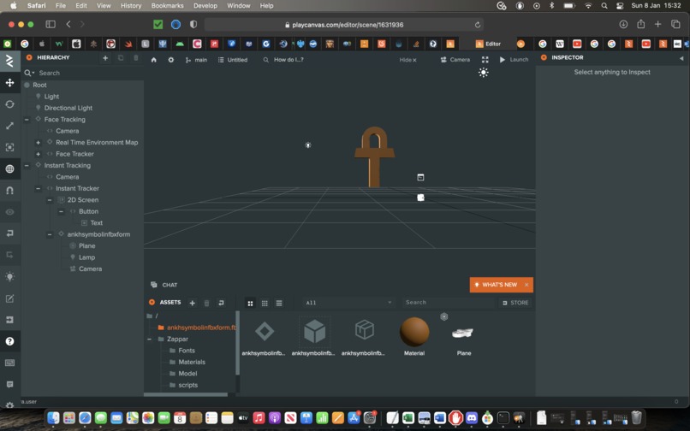This screenshot has height=431, width=690.
Task: Click the assets Search field
Action: (449, 303)
